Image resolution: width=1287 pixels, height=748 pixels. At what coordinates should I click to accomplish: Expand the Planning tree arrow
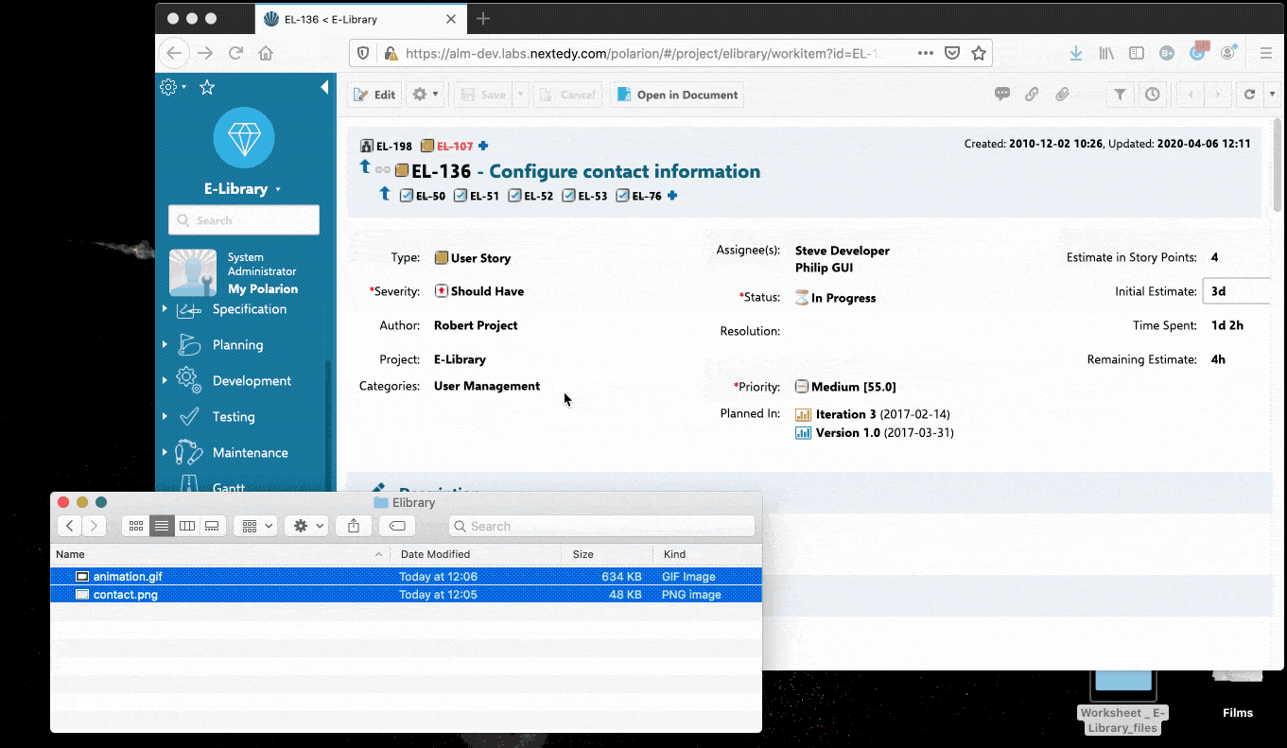coord(165,344)
